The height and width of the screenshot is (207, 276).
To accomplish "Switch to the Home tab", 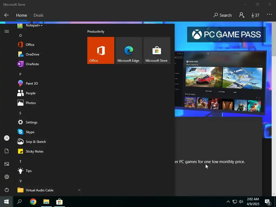I will pos(22,15).
